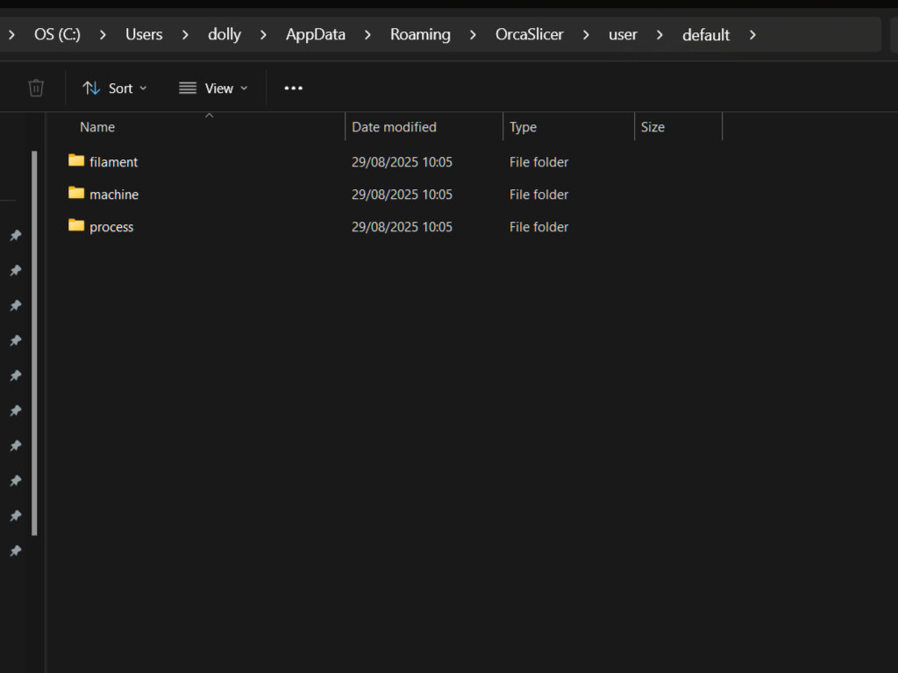The height and width of the screenshot is (673, 898).
Task: Select the filament folder icon
Action: click(x=76, y=161)
